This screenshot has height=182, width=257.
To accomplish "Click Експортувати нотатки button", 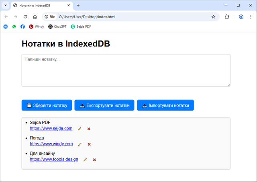I will pyautogui.click(x=104, y=105).
